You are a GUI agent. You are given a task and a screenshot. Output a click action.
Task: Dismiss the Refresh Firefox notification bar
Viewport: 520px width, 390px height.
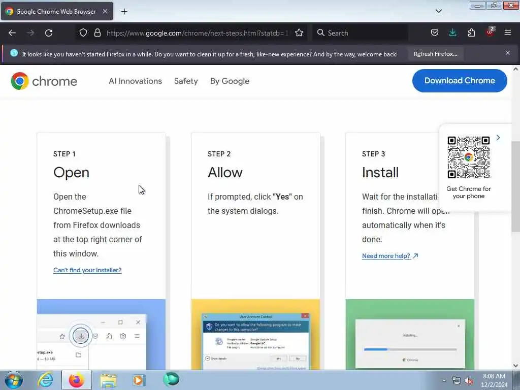(x=508, y=53)
